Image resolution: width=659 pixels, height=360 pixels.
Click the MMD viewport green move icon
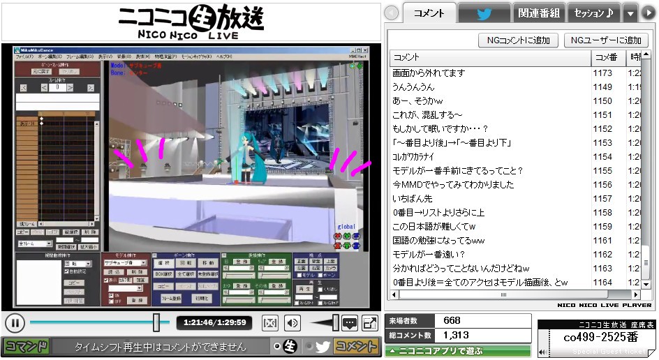360,66
